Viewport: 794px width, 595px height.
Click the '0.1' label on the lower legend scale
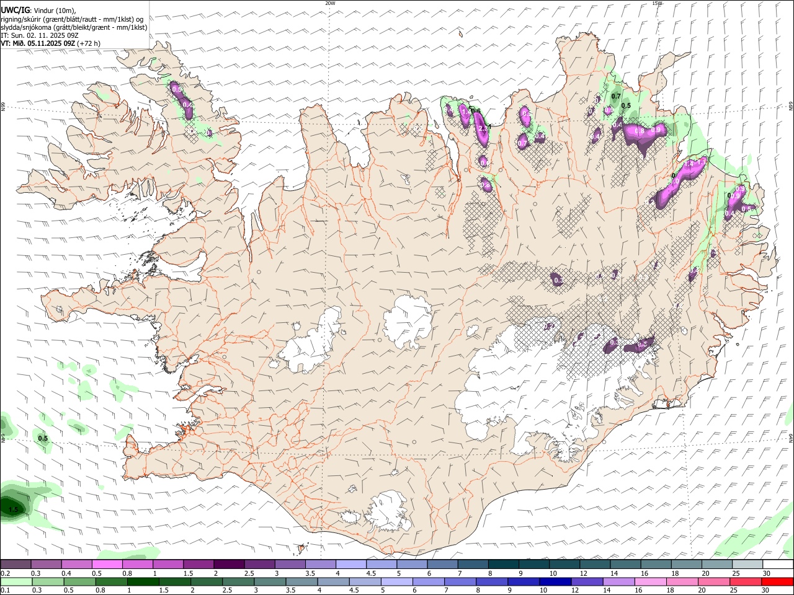pos(5,591)
